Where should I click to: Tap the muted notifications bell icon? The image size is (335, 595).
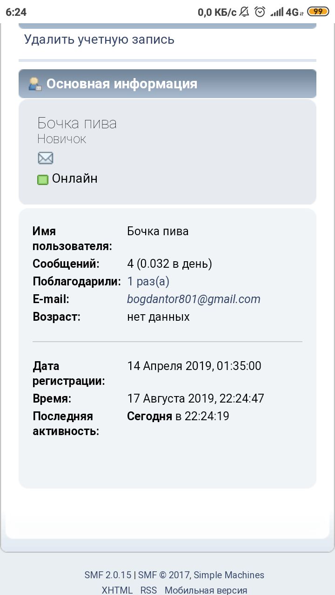click(x=244, y=12)
